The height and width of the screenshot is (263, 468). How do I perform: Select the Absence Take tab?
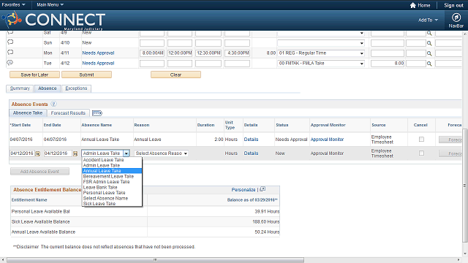28,113
